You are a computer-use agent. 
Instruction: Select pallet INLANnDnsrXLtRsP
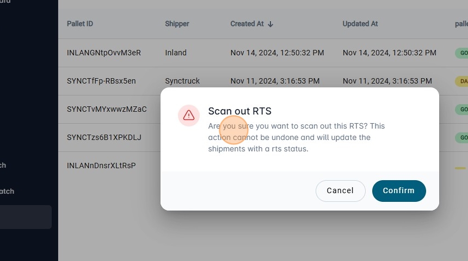pos(101,165)
